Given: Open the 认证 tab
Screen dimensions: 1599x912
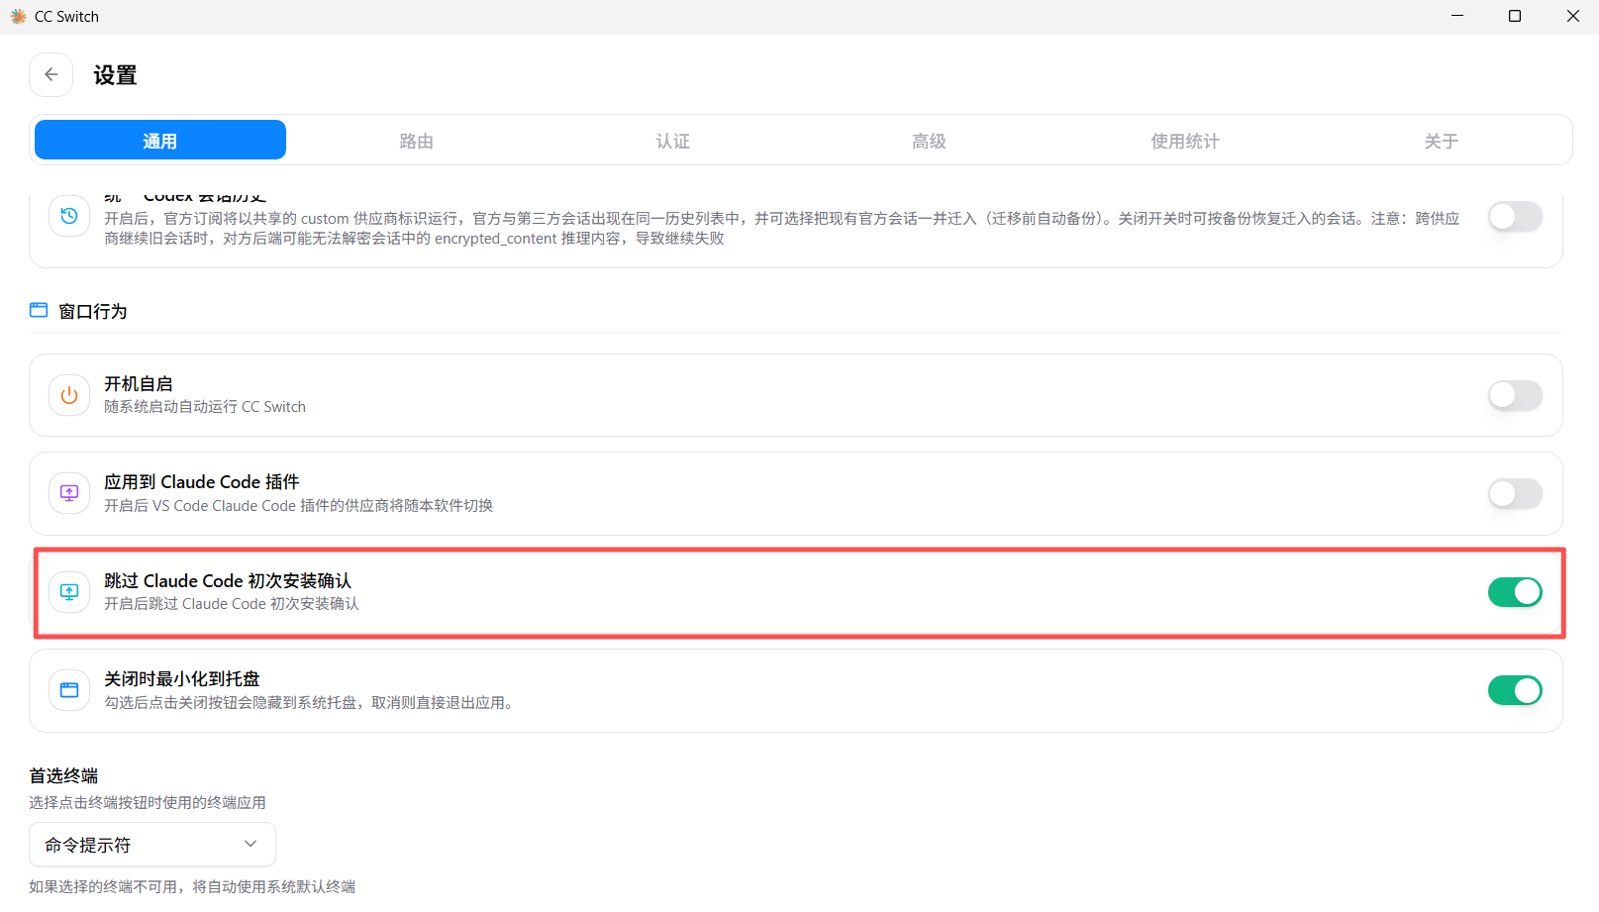Looking at the screenshot, I should 672,141.
